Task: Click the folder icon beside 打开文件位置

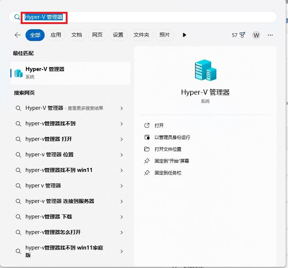Action: point(147,149)
